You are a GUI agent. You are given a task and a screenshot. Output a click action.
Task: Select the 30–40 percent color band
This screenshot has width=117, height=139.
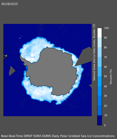(99, 91)
